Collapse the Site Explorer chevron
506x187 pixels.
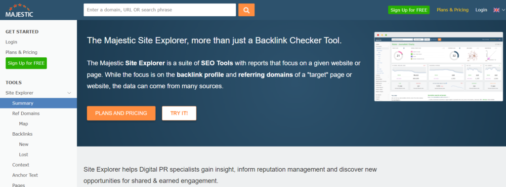point(69,93)
